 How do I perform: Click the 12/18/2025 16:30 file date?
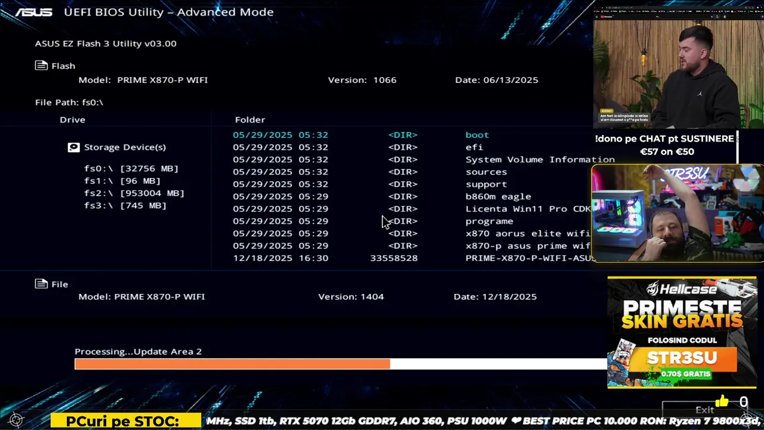281,258
